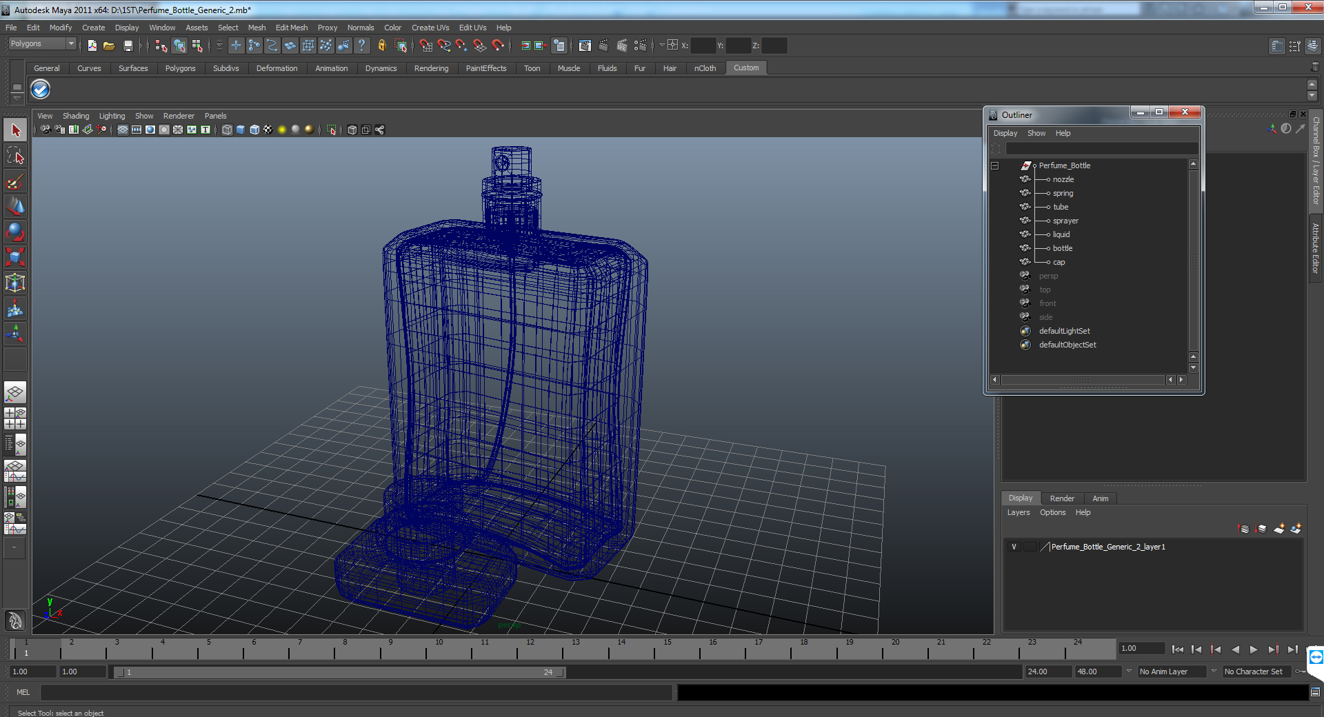Open the Render tab in Layer Editor
This screenshot has height=717, width=1324.
point(1062,498)
